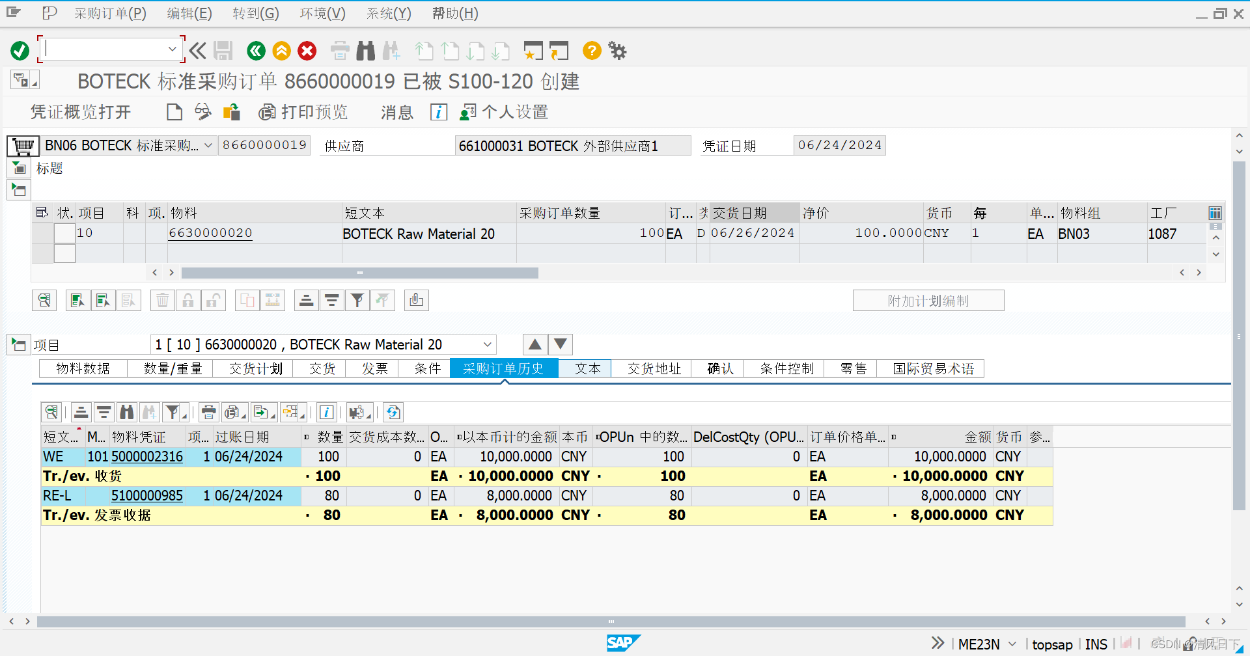Screen dimensions: 1250x656
Task: Open material document 5000002316 link
Action: tap(147, 457)
